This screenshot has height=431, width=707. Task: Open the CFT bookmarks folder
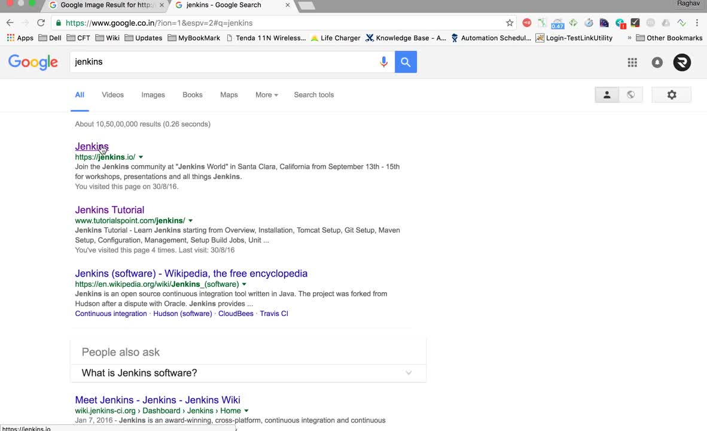coord(78,38)
